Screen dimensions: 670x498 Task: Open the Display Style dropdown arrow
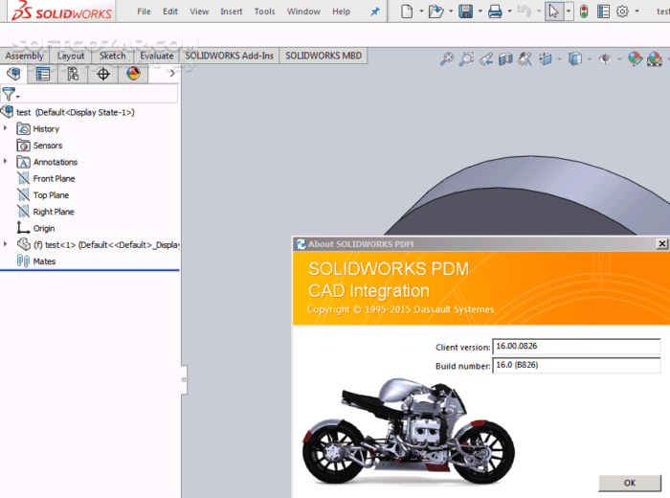[590, 59]
